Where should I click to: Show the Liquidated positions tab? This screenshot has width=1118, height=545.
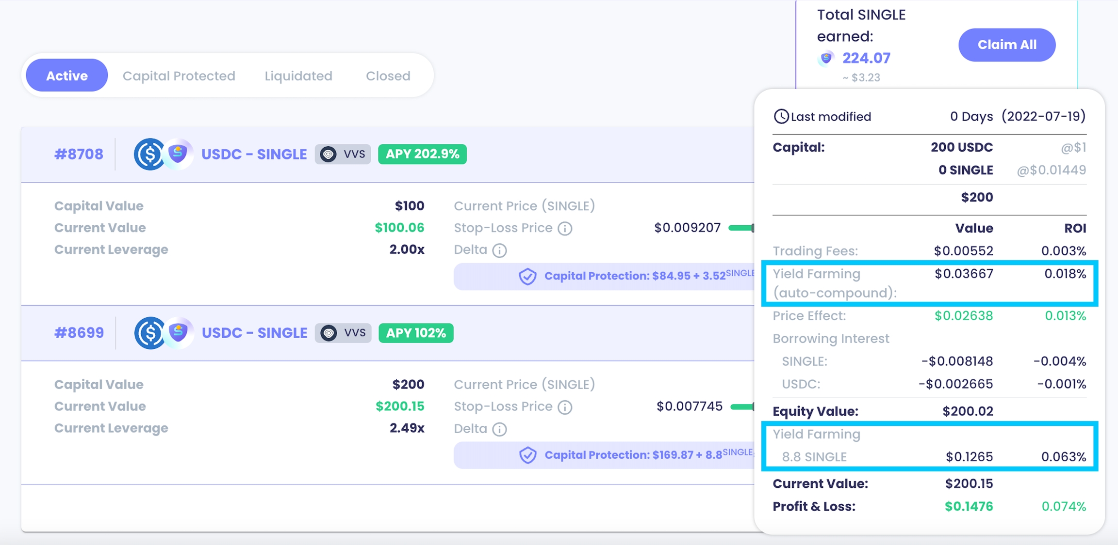298,76
